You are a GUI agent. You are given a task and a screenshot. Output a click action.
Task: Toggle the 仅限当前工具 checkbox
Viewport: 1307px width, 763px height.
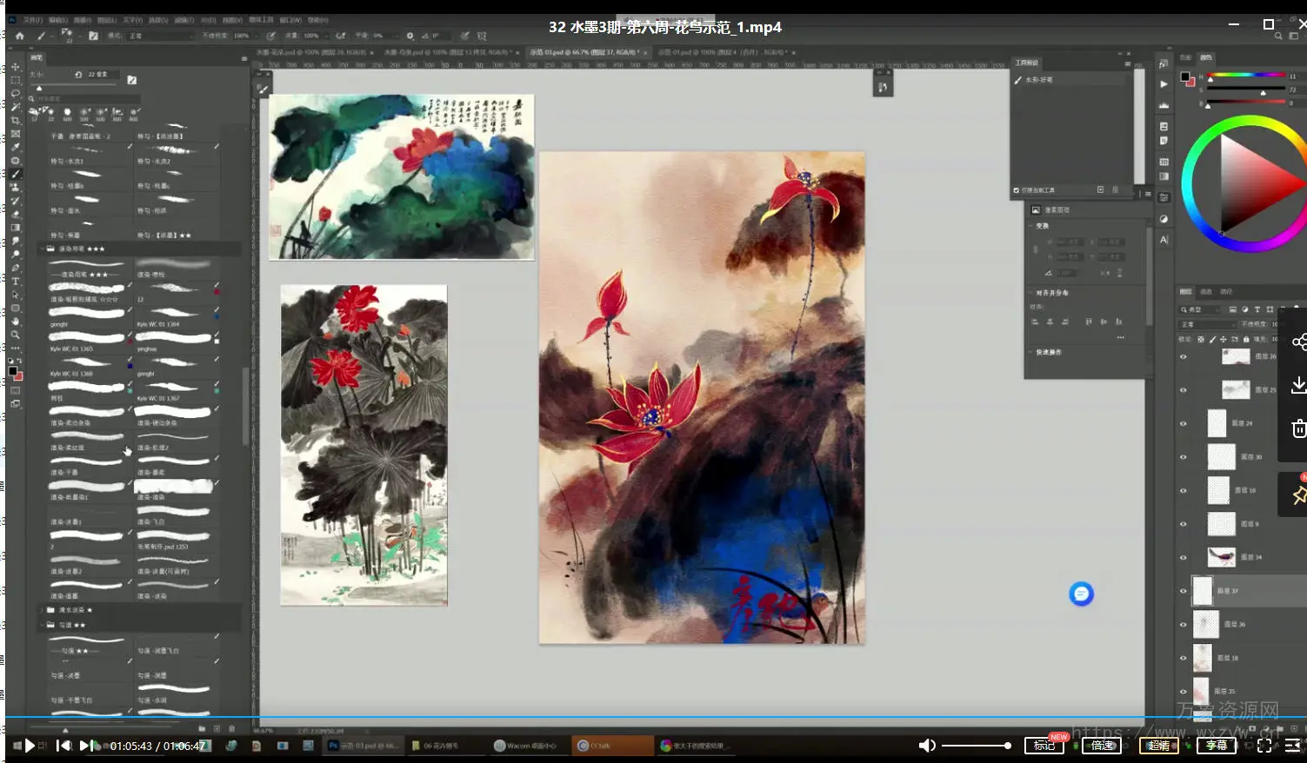click(x=1016, y=190)
